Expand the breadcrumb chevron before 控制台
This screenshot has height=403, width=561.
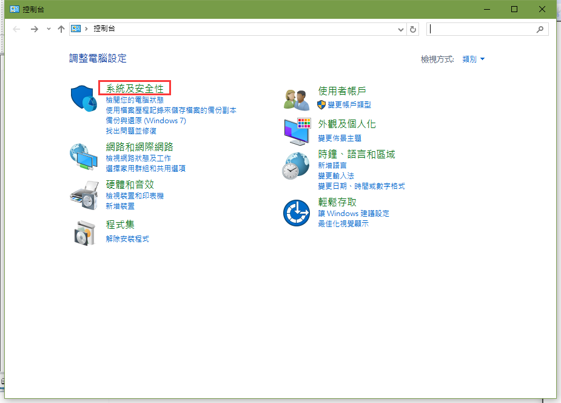(x=86, y=29)
